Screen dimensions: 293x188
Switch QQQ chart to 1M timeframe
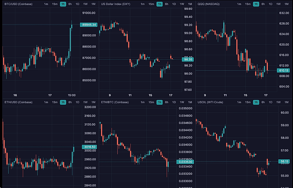[287, 4]
